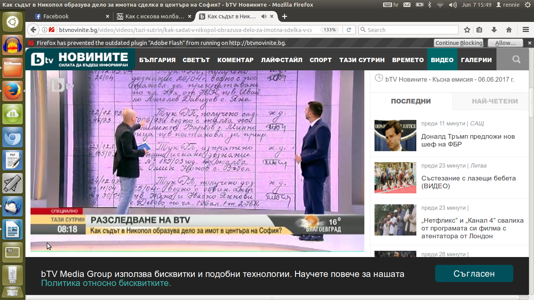The width and height of the screenshot is (534, 300).
Task: Open the green cloud app in launcher
Action: (13, 114)
